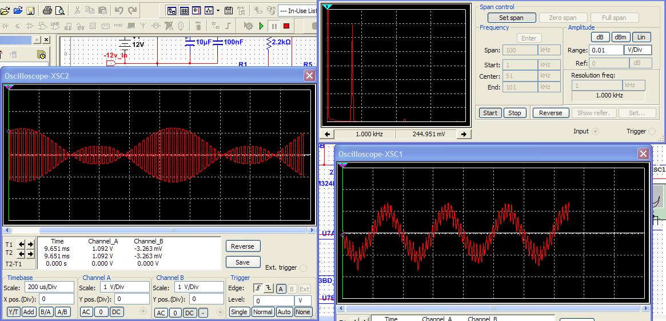
Task: Set Channel B coupling to AC
Action: pos(161,313)
